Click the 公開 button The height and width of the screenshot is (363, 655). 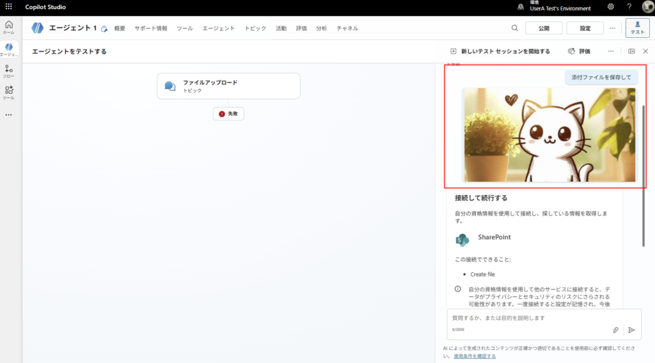[x=544, y=28]
